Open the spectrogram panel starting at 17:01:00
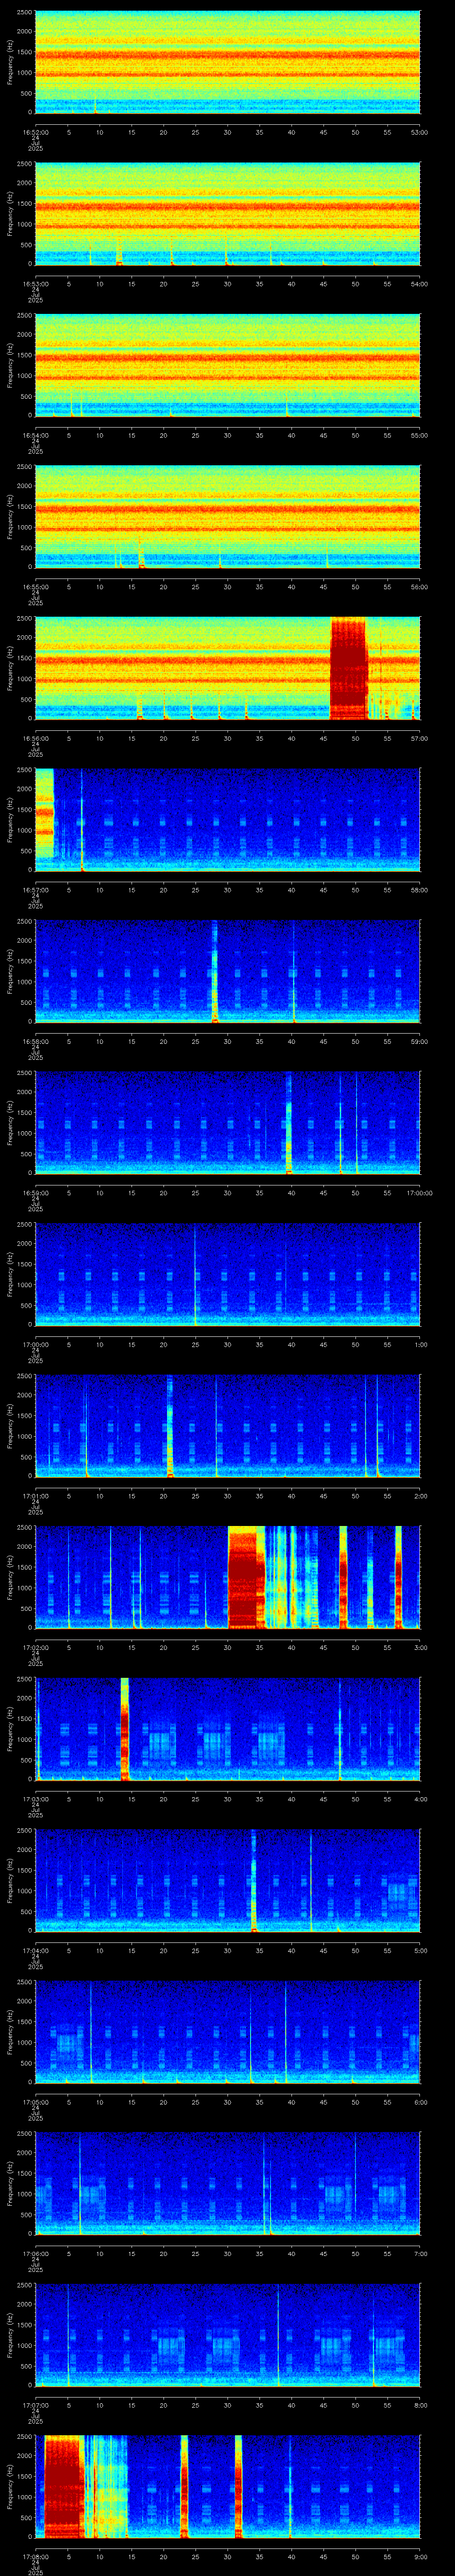 [227, 1426]
